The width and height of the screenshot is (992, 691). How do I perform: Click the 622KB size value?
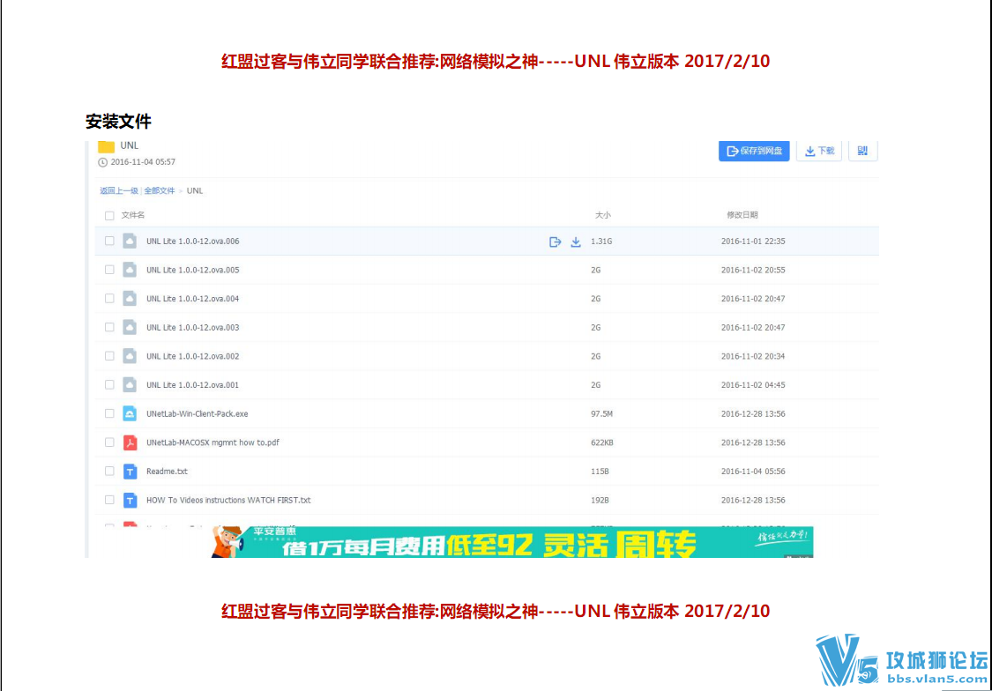(x=602, y=442)
